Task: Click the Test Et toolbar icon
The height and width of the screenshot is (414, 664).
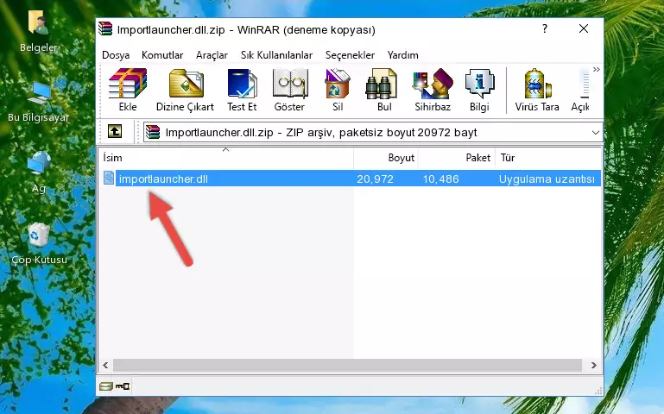Action: (242, 84)
